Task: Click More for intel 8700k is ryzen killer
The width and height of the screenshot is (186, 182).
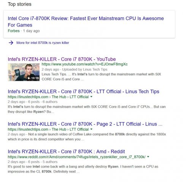Action: coord(43,43)
